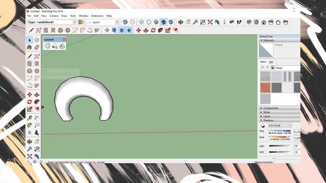Expand the Components panel

click(280, 108)
